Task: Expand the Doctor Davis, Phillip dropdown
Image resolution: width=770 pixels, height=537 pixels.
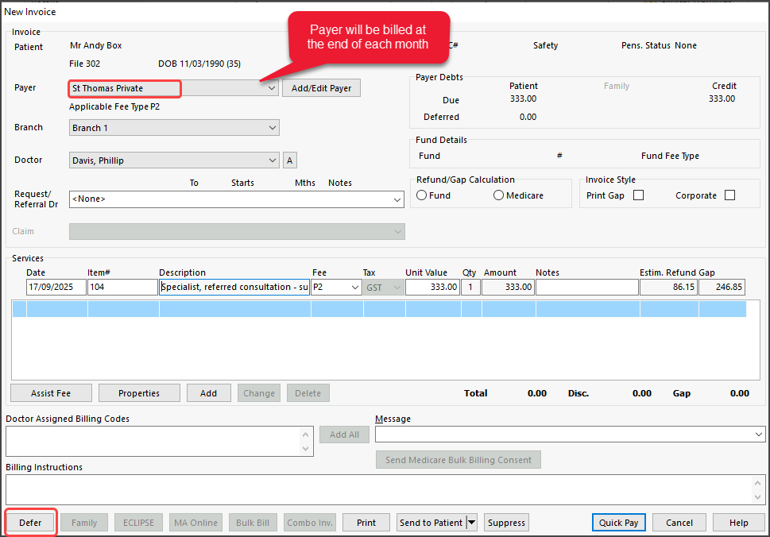Action: pos(272,160)
